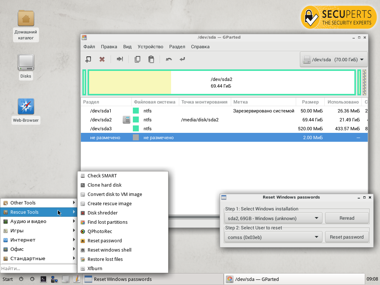
Task: Click the GParted window title icon
Action: pos(84,37)
